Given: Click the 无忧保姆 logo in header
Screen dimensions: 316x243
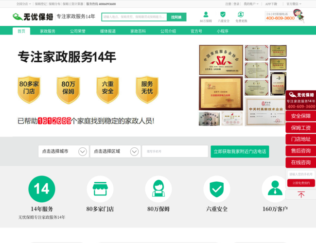Looking at the screenshot, I should (x=33, y=17).
